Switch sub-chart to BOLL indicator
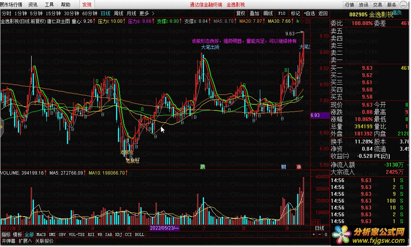Viewport: 411px width, 247px height. [140, 235]
